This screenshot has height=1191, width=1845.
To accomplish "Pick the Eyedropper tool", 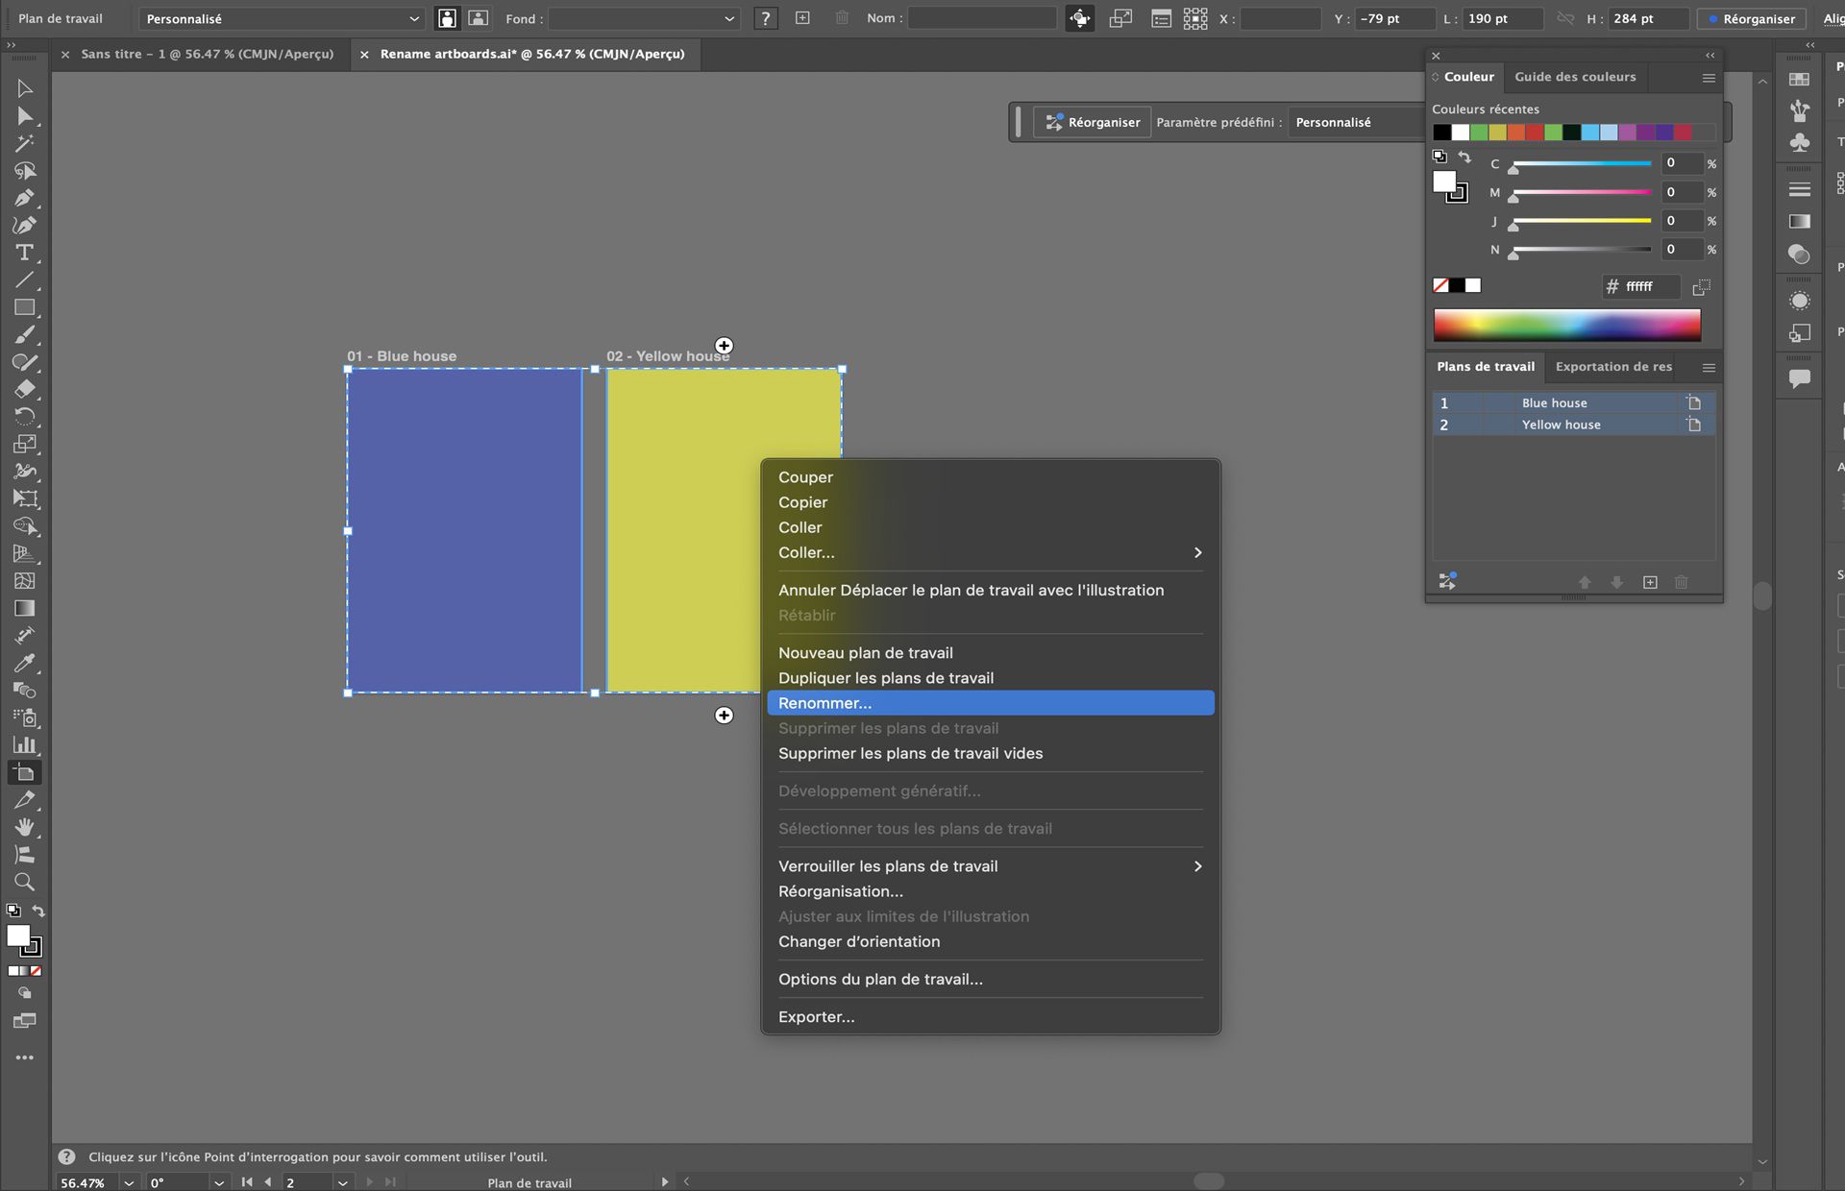I will [x=26, y=664].
